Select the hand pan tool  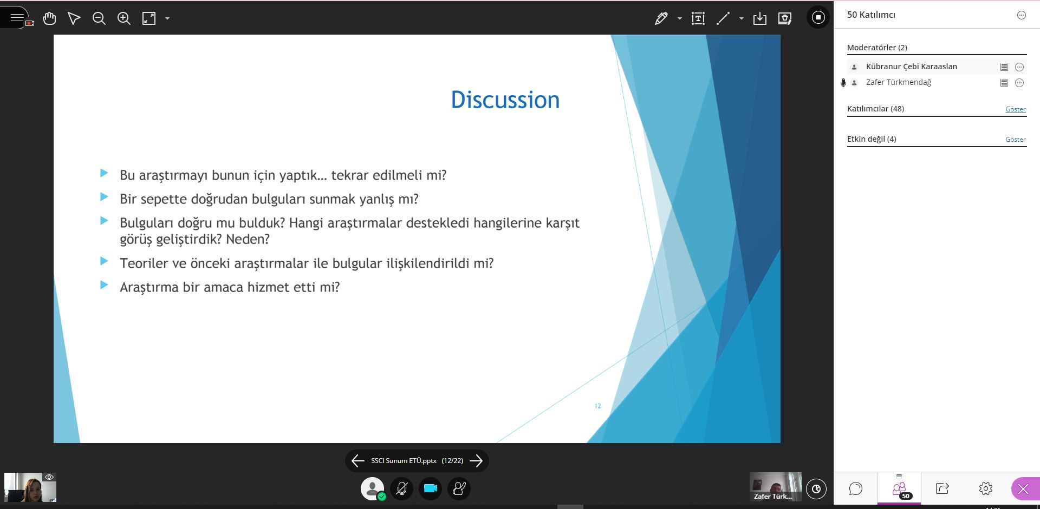point(49,18)
